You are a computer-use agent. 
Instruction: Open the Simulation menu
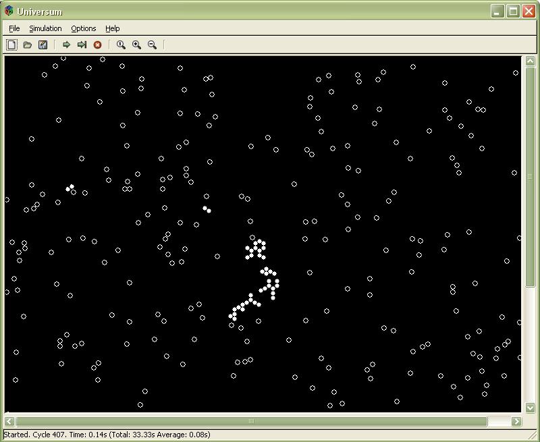tap(45, 28)
